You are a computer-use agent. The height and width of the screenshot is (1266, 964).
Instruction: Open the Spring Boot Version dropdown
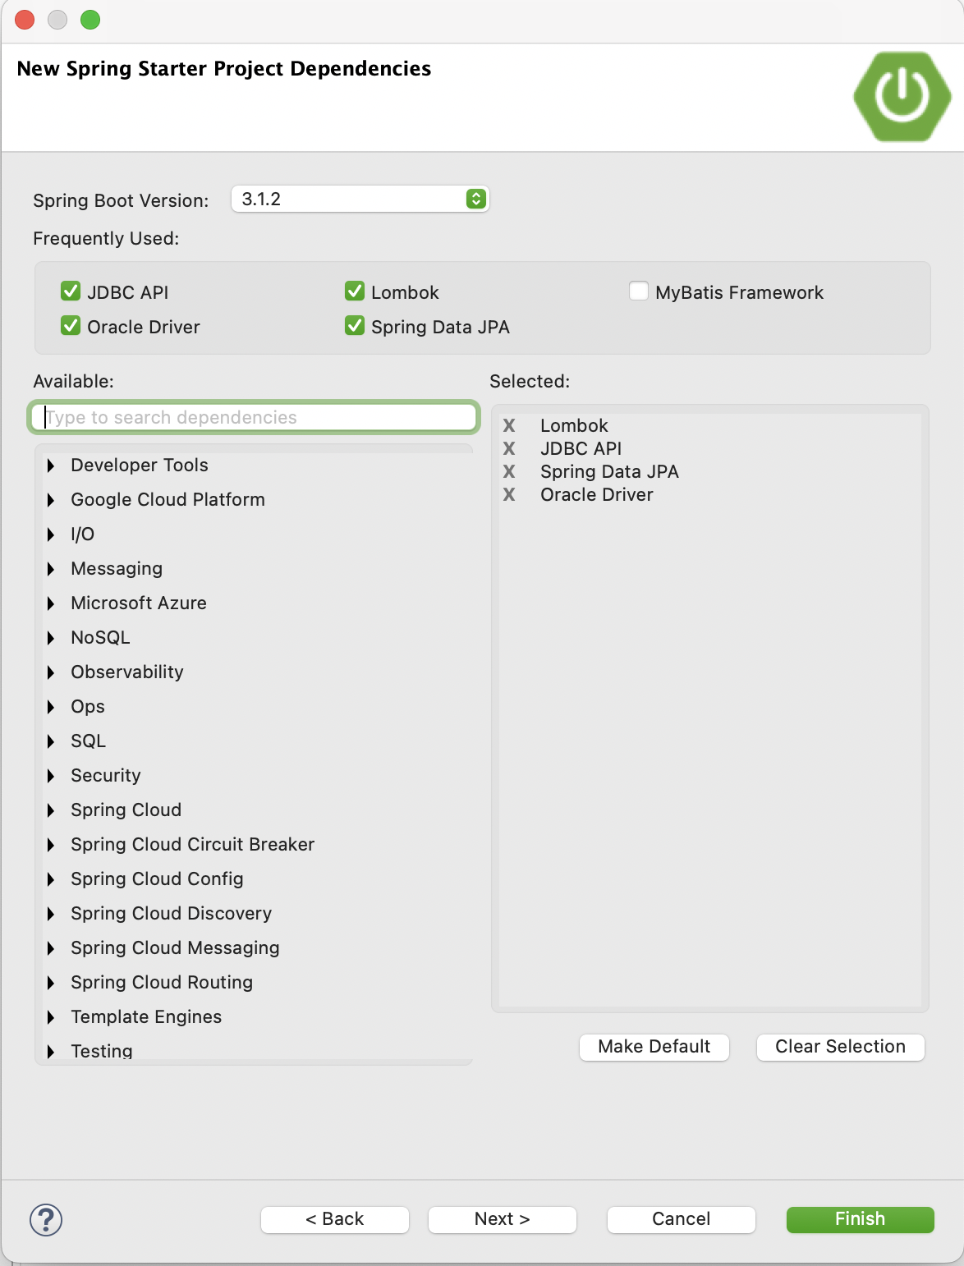(x=360, y=199)
